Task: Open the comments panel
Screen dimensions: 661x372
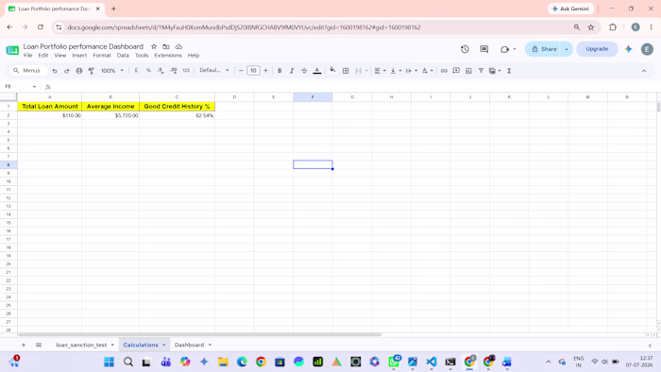Action: pyautogui.click(x=483, y=49)
